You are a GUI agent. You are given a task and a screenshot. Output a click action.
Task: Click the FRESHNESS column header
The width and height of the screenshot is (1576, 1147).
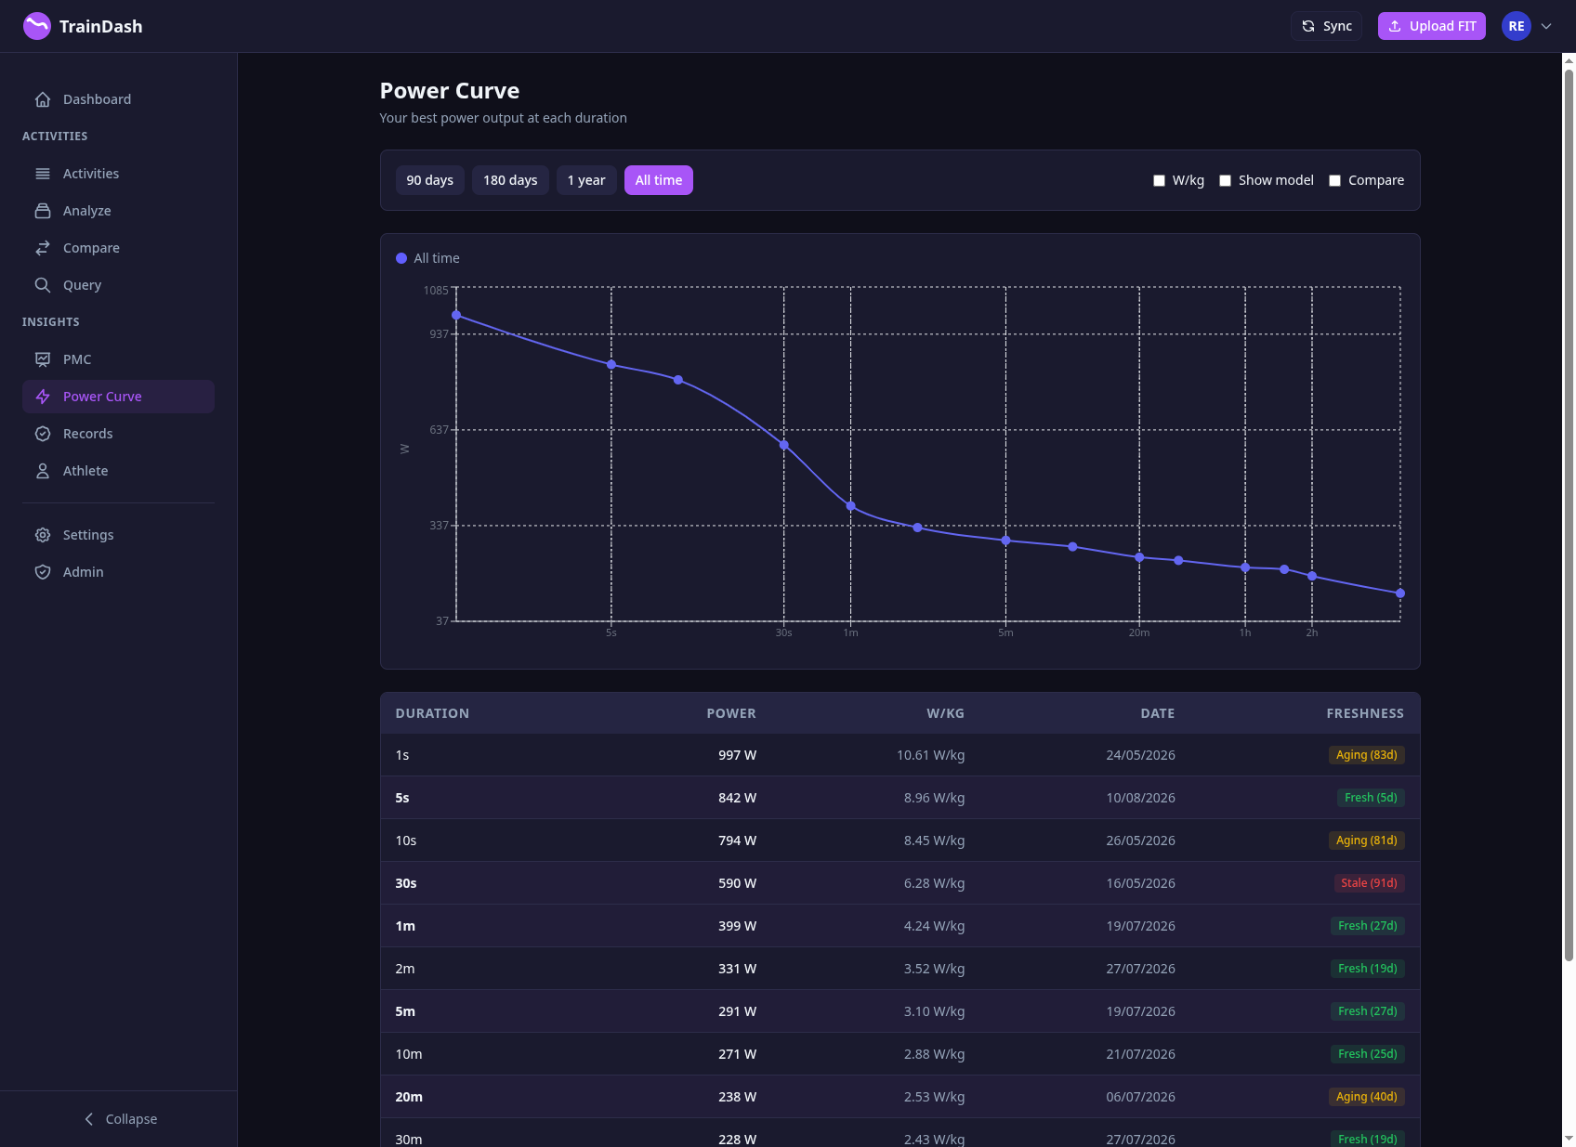(x=1365, y=713)
